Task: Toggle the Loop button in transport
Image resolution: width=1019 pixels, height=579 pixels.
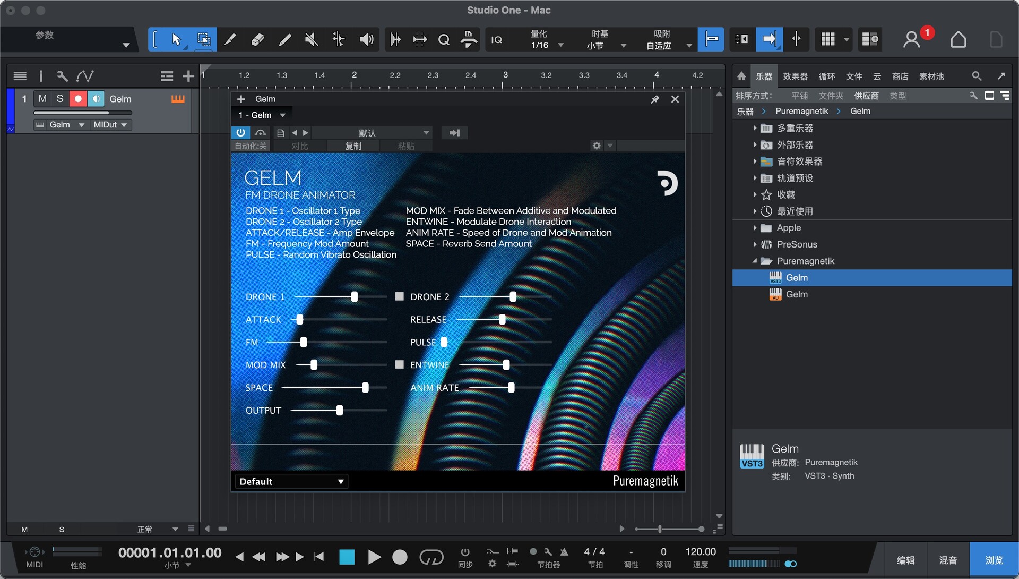Action: coord(431,557)
